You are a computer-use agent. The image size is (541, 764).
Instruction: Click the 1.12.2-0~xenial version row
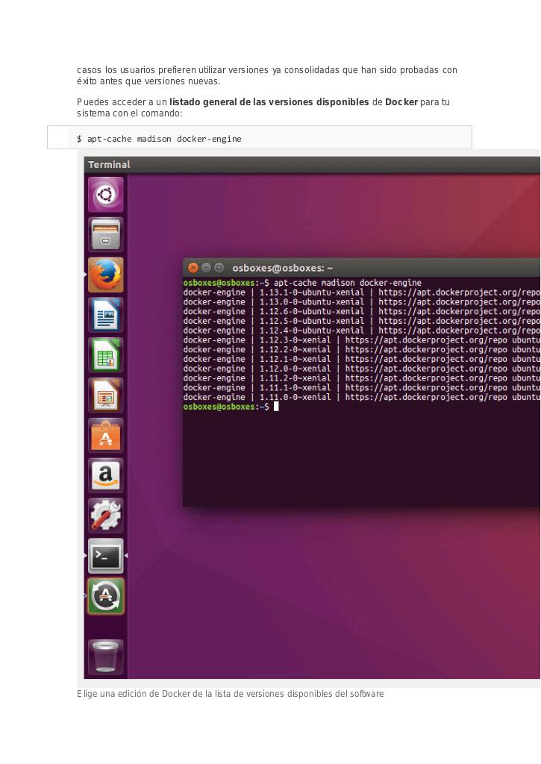click(x=361, y=349)
